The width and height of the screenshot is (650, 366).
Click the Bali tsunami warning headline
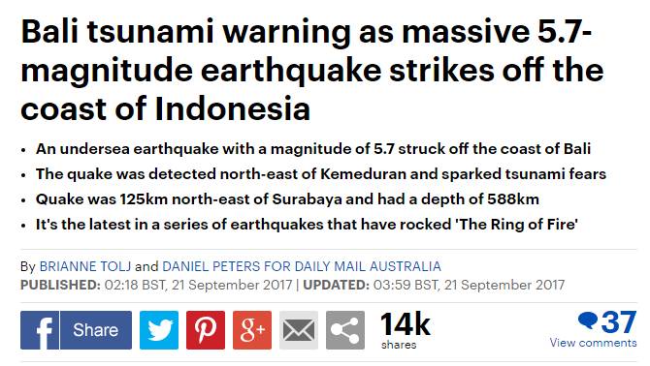pos(311,71)
